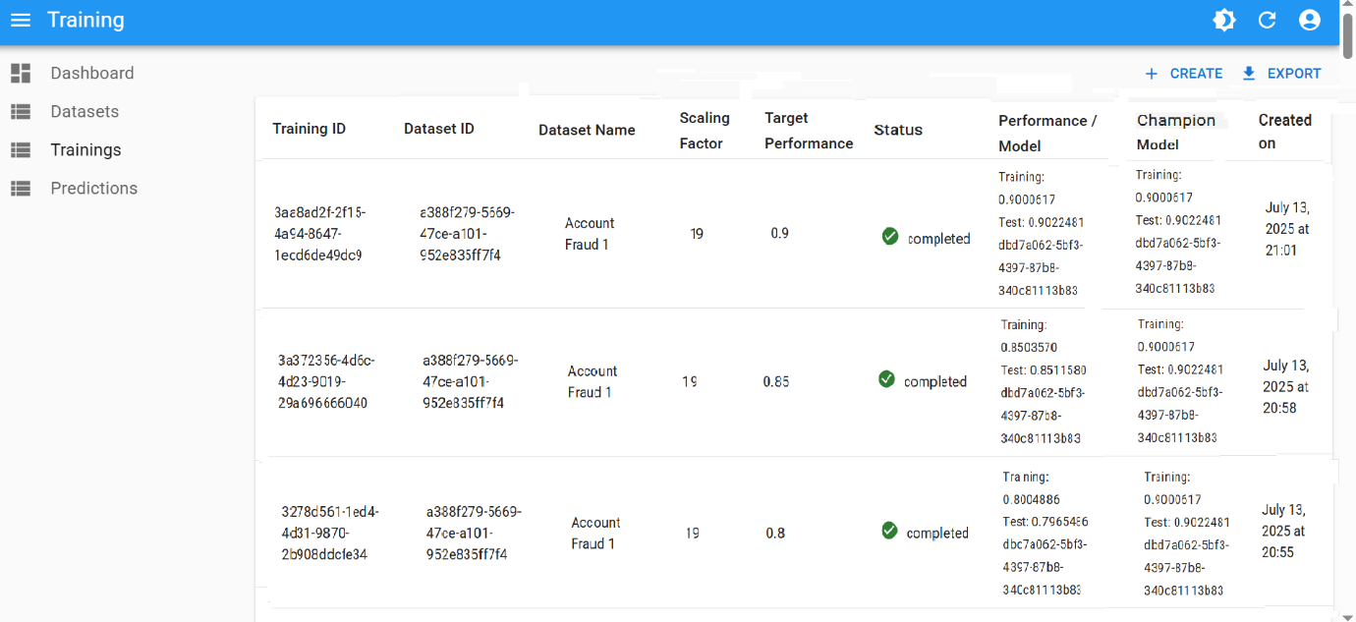Export the trainings list
The height and width of the screenshot is (622, 1356).
tap(1281, 74)
